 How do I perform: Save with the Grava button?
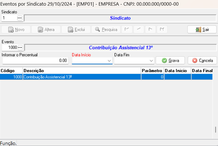[170, 60]
